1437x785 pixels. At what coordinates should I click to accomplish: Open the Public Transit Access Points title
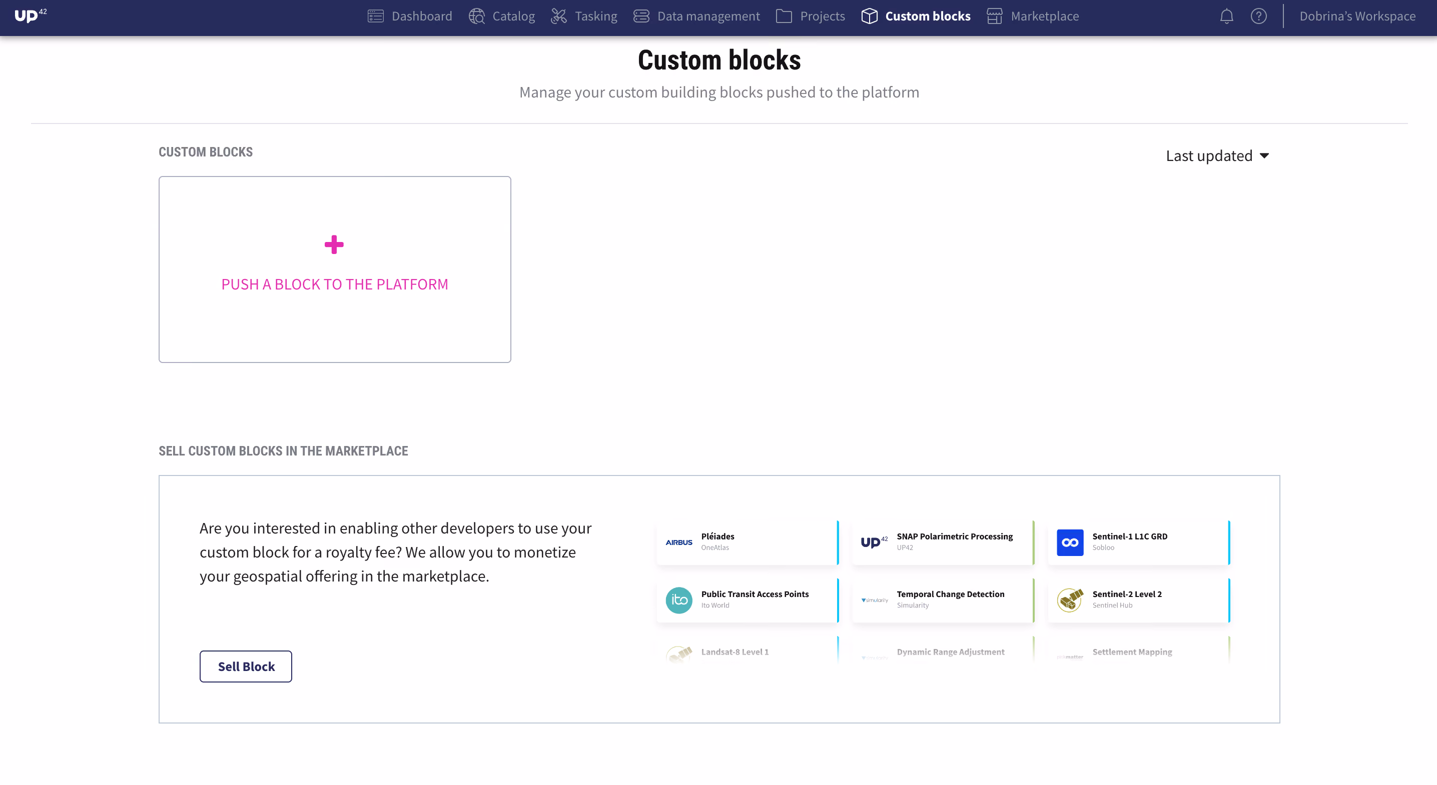(x=755, y=594)
